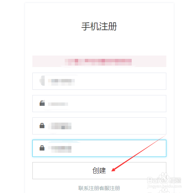The height and width of the screenshot is (193, 192).
Task: Click the closed lock icon in third field
Action: pyautogui.click(x=42, y=126)
